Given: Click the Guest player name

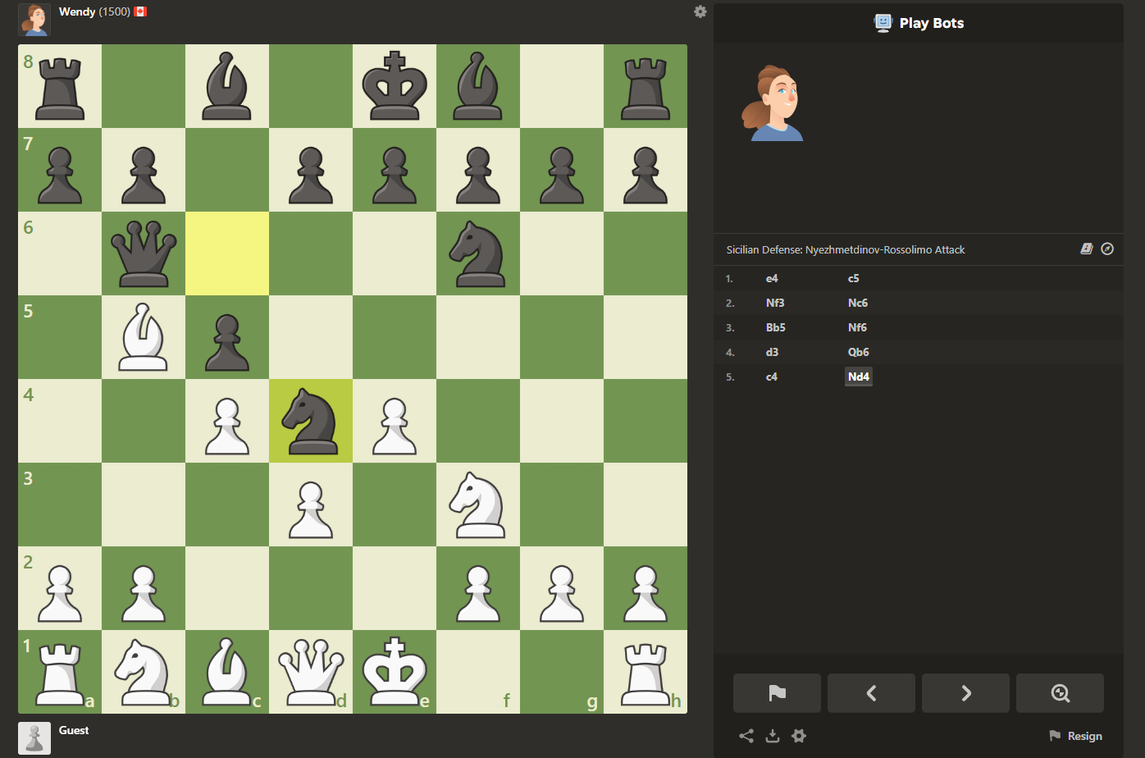Looking at the screenshot, I should click(74, 730).
